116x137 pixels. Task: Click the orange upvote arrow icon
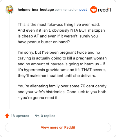click(x=7, y=116)
